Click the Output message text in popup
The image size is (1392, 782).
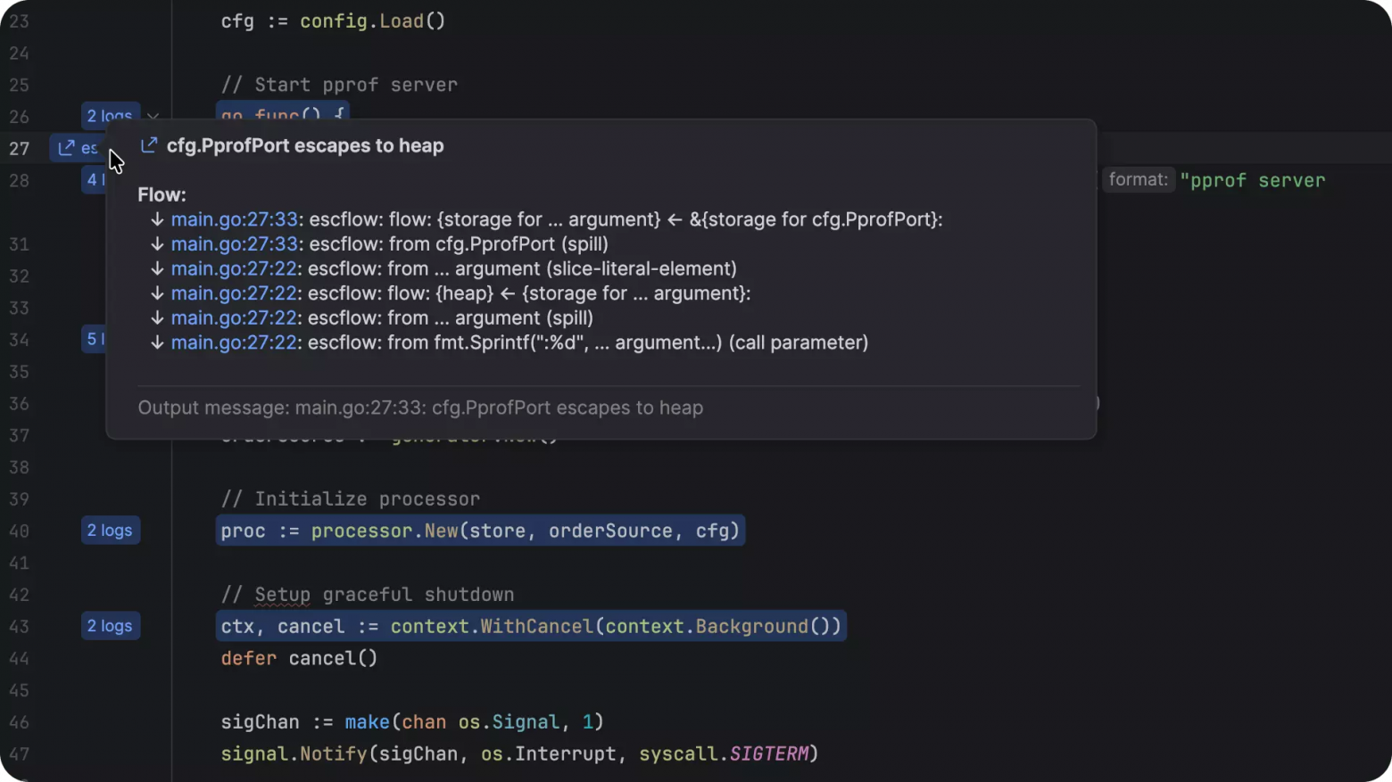point(420,407)
